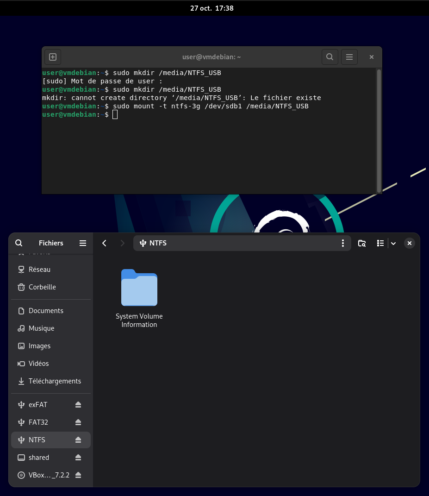Open a new terminal tab
This screenshot has width=429, height=496.
tap(53, 57)
